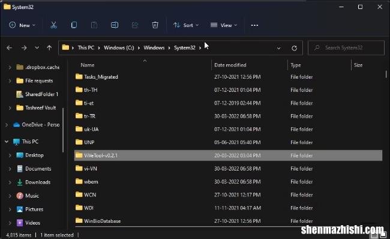Select the Documents icon in sidebar
The width and height of the screenshot is (390, 239).
pos(20,169)
